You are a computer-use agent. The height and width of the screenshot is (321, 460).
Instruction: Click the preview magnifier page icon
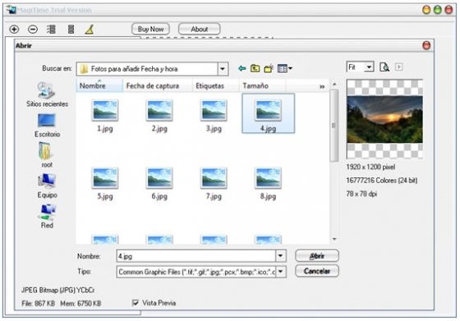(x=384, y=67)
